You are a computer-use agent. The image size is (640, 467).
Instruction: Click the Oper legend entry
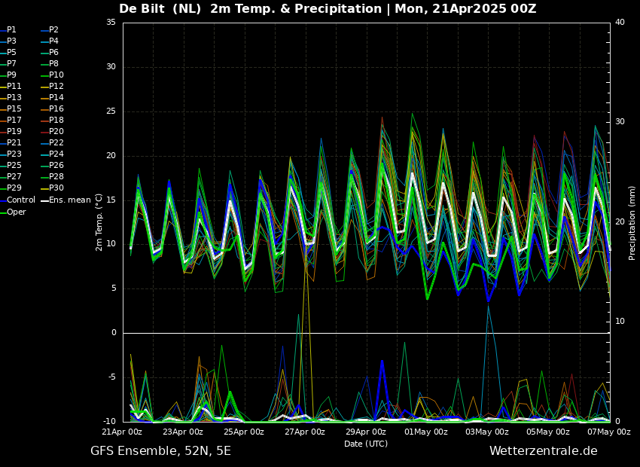coord(16,212)
